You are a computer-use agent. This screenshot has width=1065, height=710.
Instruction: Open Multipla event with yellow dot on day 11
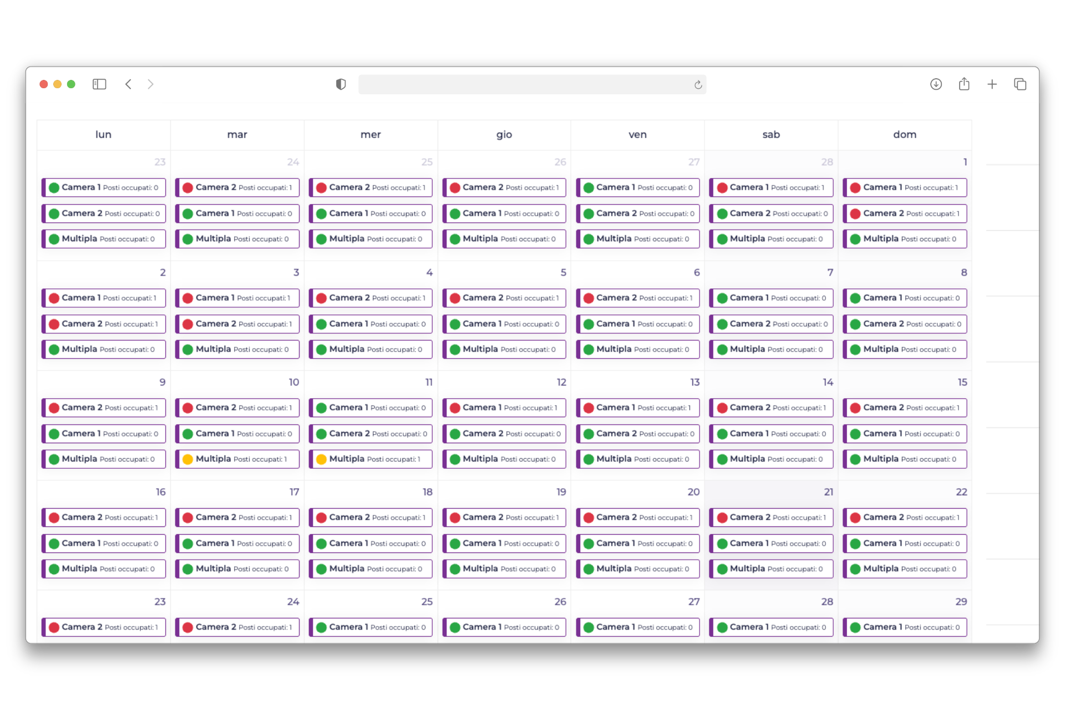(x=371, y=459)
